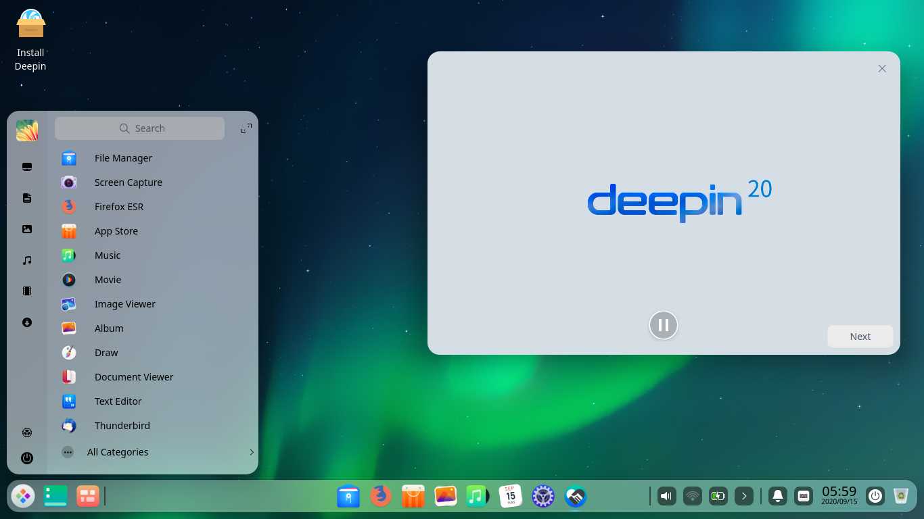The width and height of the screenshot is (924, 519).
Task: Toggle Wi-Fi from the system tray
Action: coord(692,496)
